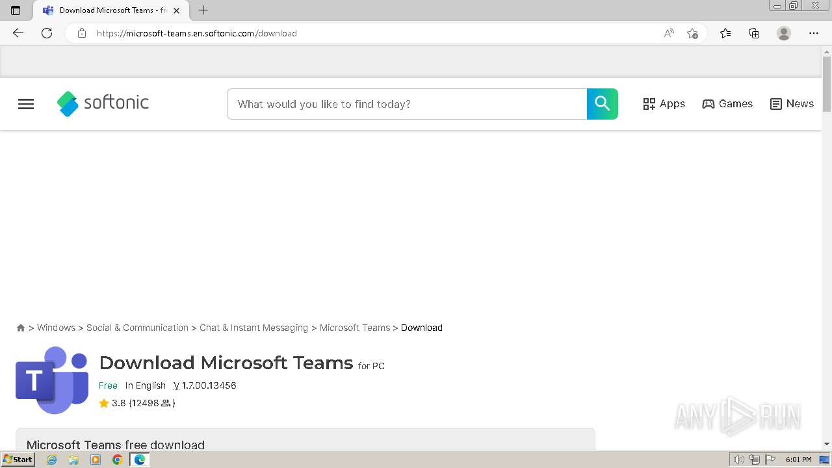This screenshot has height=468, width=832.
Task: Close the Download Microsoft Teams tab
Action: tap(176, 10)
